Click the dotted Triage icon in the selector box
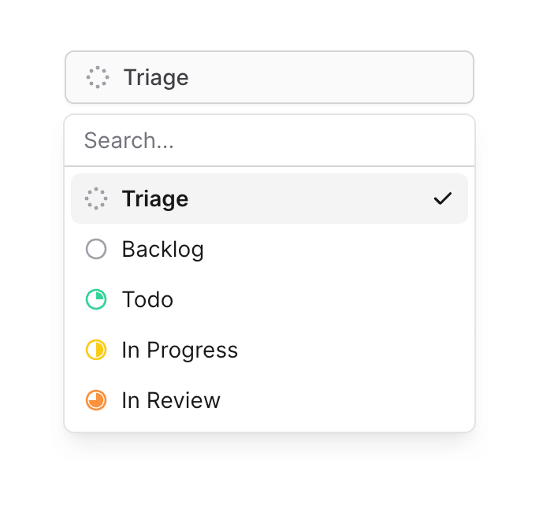Viewport: 539px width, 512px height. click(98, 77)
